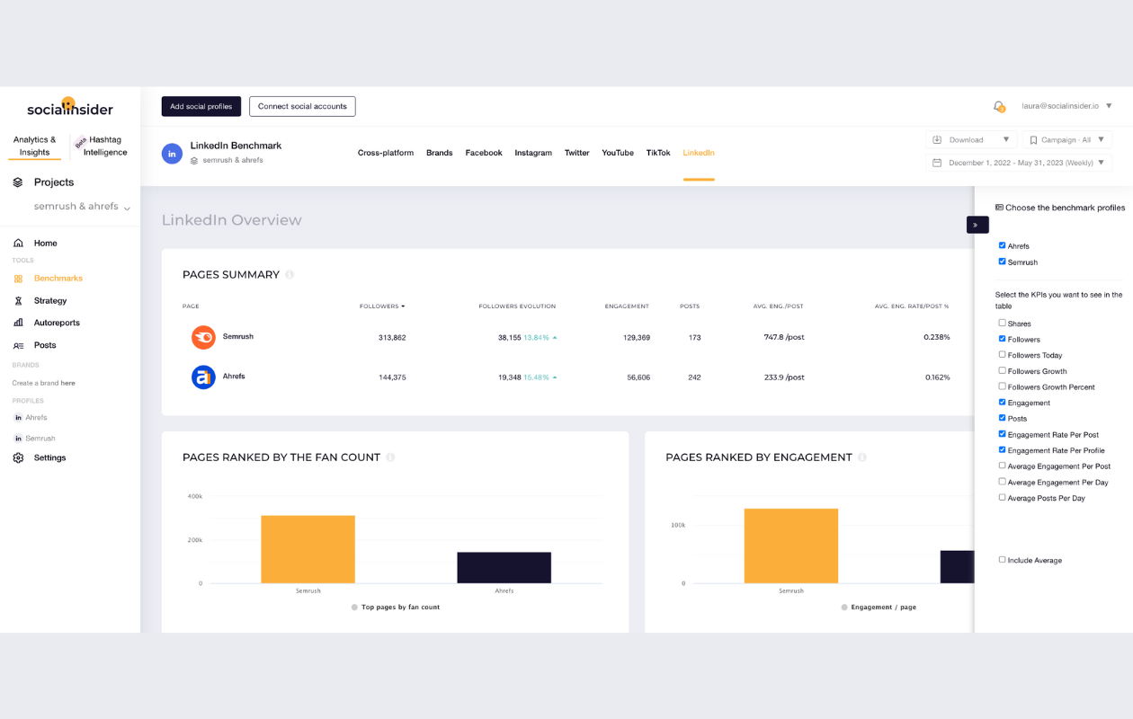1133x719 pixels.
Task: Open the Campaign - All dropdown
Action: (x=1067, y=140)
